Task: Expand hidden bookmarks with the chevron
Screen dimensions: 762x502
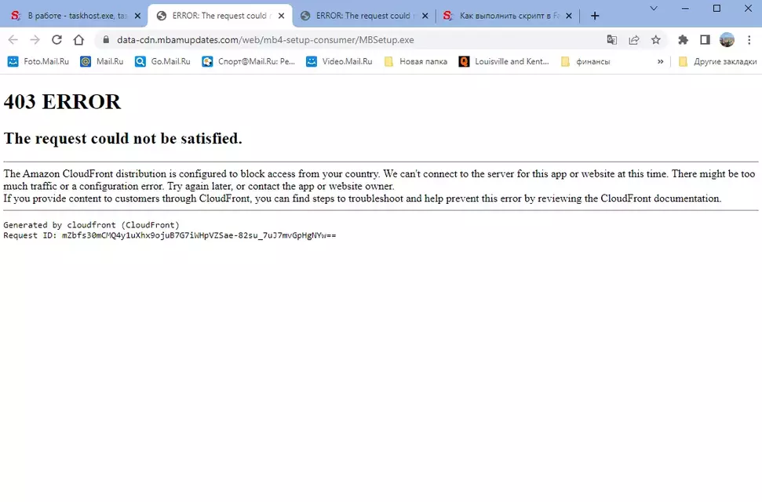Action: [x=660, y=61]
